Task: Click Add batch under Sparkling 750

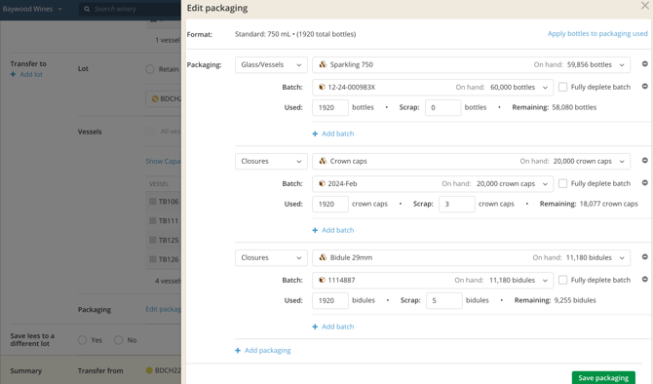Action: [x=333, y=134]
